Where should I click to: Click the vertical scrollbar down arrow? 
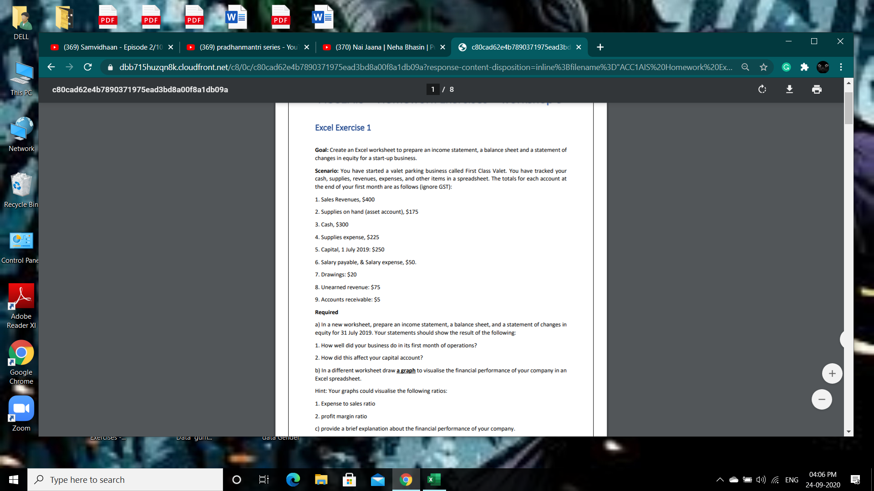(849, 431)
